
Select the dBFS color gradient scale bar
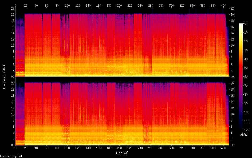(241, 77)
